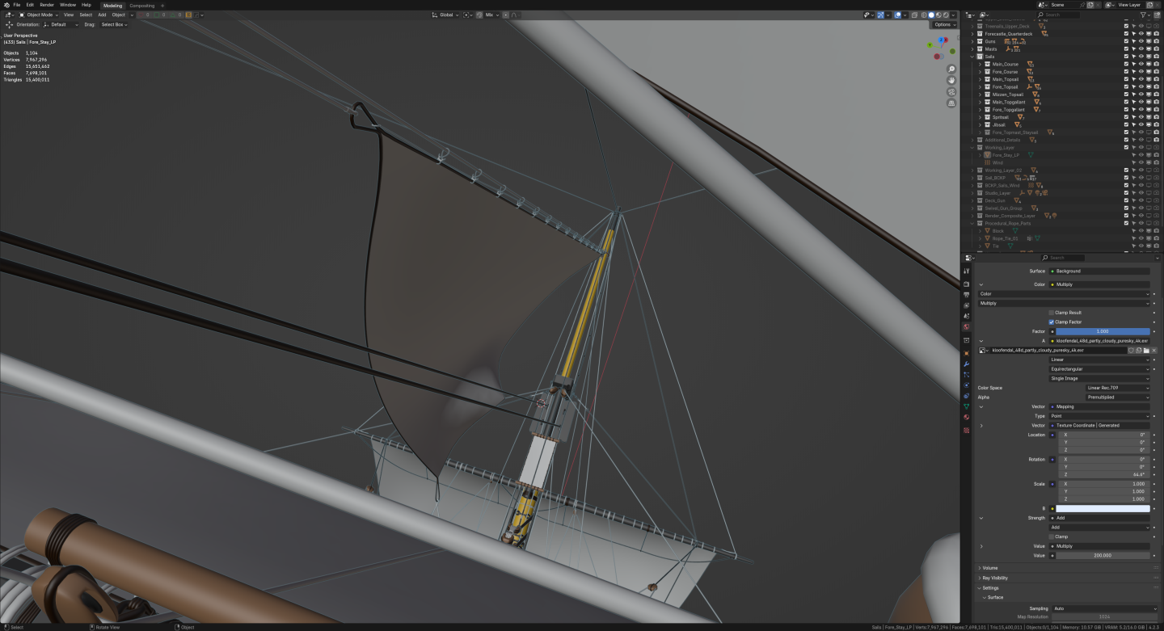The image size is (1164, 631).
Task: Open the Window menu
Action: [68, 5]
